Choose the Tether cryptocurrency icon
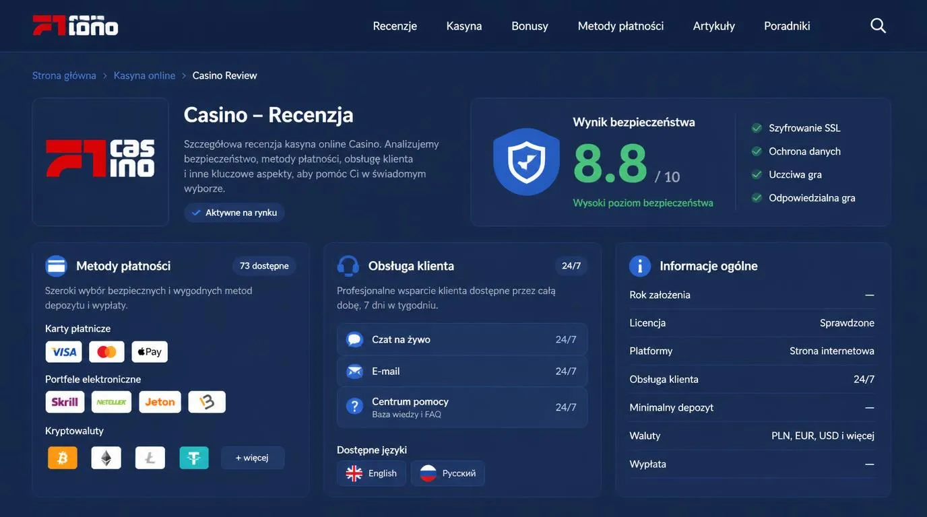The height and width of the screenshot is (517, 927). tap(194, 458)
